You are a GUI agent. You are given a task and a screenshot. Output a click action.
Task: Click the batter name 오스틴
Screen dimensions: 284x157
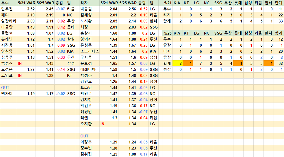[86, 88]
